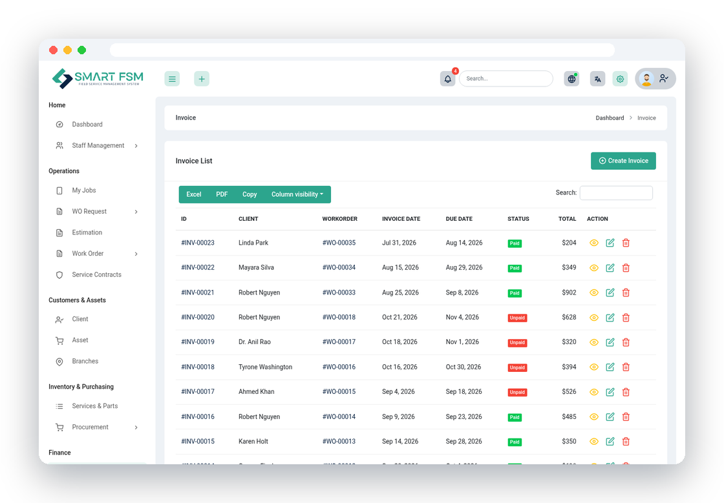View invoice #INV-00018 with eye icon
The height and width of the screenshot is (503, 724).
point(594,367)
